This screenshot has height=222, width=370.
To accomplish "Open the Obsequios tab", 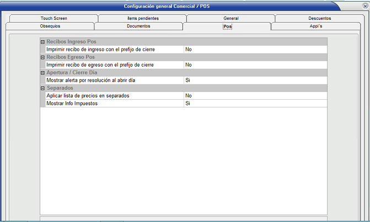I will [50, 26].
